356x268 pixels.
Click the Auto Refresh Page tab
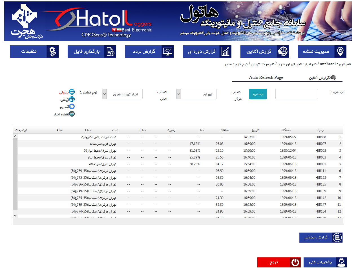click(x=266, y=77)
